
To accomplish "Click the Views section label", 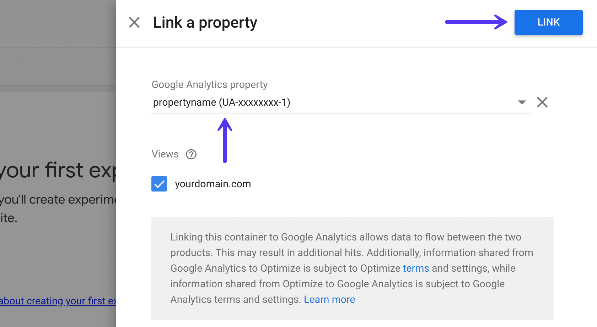I will 165,154.
